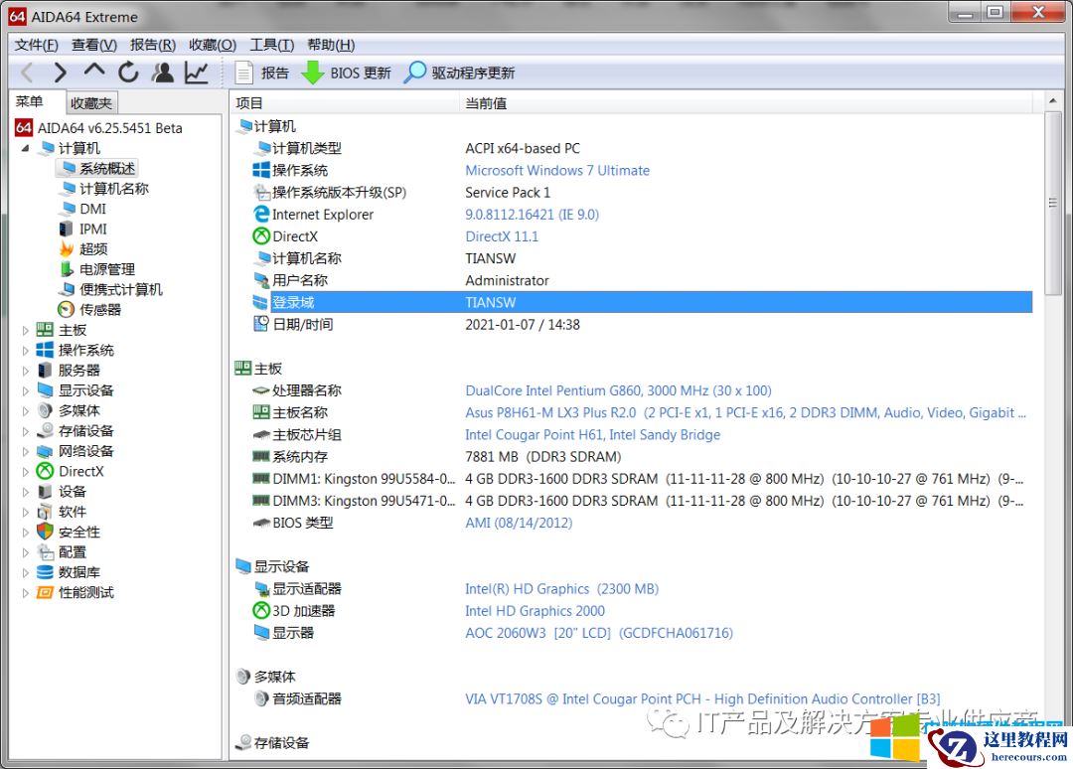The image size is (1073, 769).
Task: Click the 性能测试 benchmark icon
Action: (45, 592)
